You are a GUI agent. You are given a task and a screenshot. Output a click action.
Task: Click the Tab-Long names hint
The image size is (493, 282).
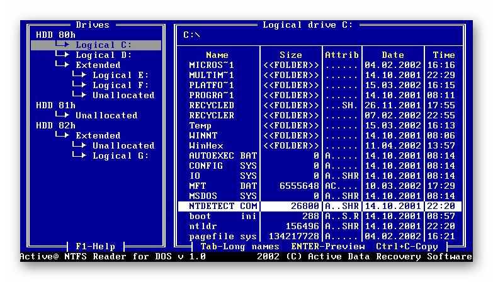pyautogui.click(x=240, y=246)
